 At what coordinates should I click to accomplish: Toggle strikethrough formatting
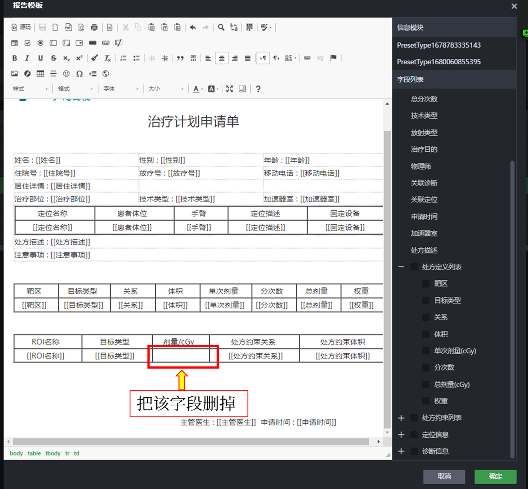[x=53, y=58]
